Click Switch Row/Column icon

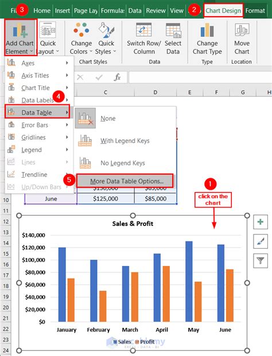[x=143, y=30]
